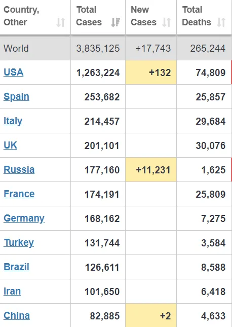The image size is (232, 327).
Task: Click the New Cases column header text
Action: [143, 16]
